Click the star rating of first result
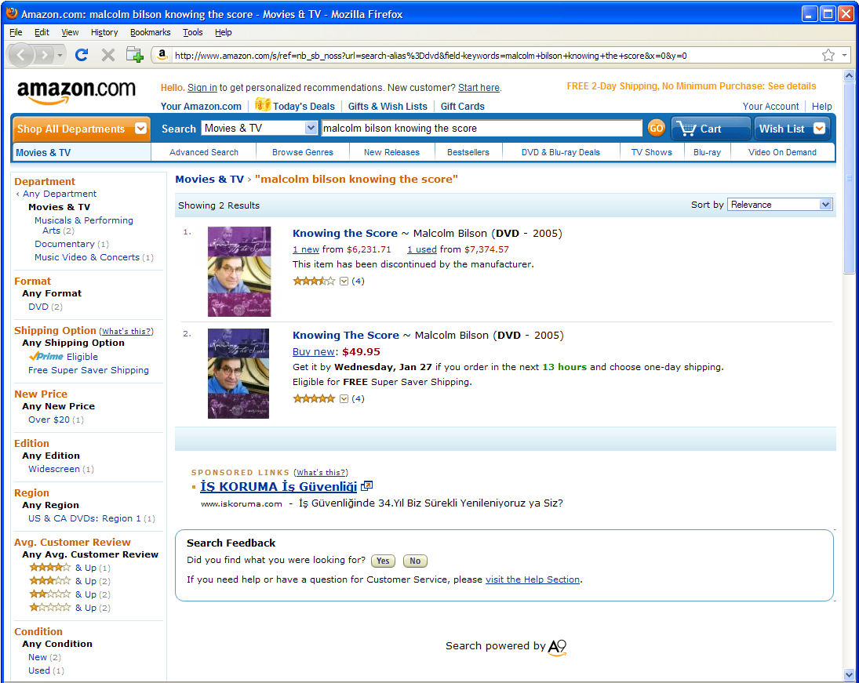The width and height of the screenshot is (859, 683). point(314,281)
